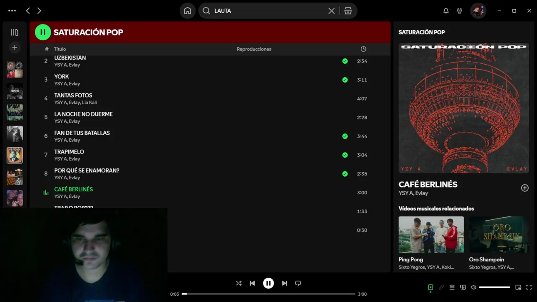Viewport: 537px width, 302px height.
Task: Toggle shuffle playback
Action: (x=239, y=283)
